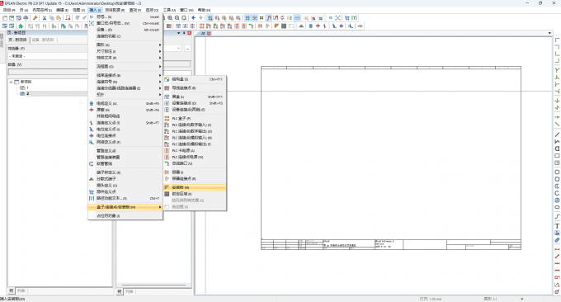Go forward with the right arrow icon

tap(200, 17)
